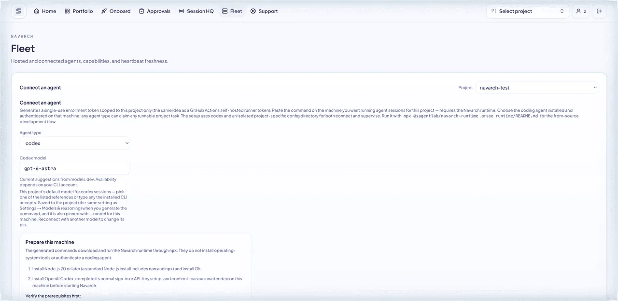Click the Session HQ broadcast icon
Viewport: 618px width, 301px height.
pos(182,11)
